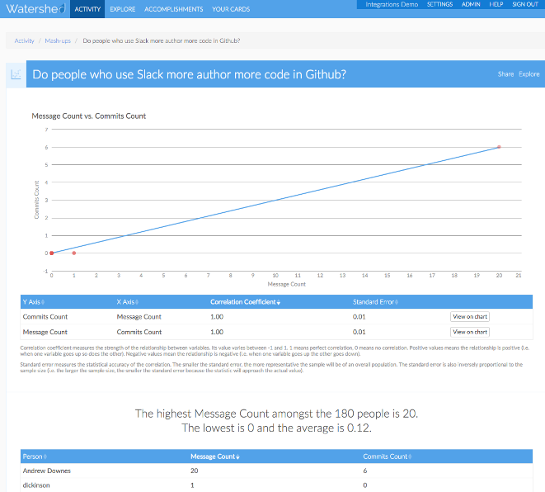The height and width of the screenshot is (492, 545).
Task: Go to Mash-ups breadcrumb
Action: (x=58, y=40)
